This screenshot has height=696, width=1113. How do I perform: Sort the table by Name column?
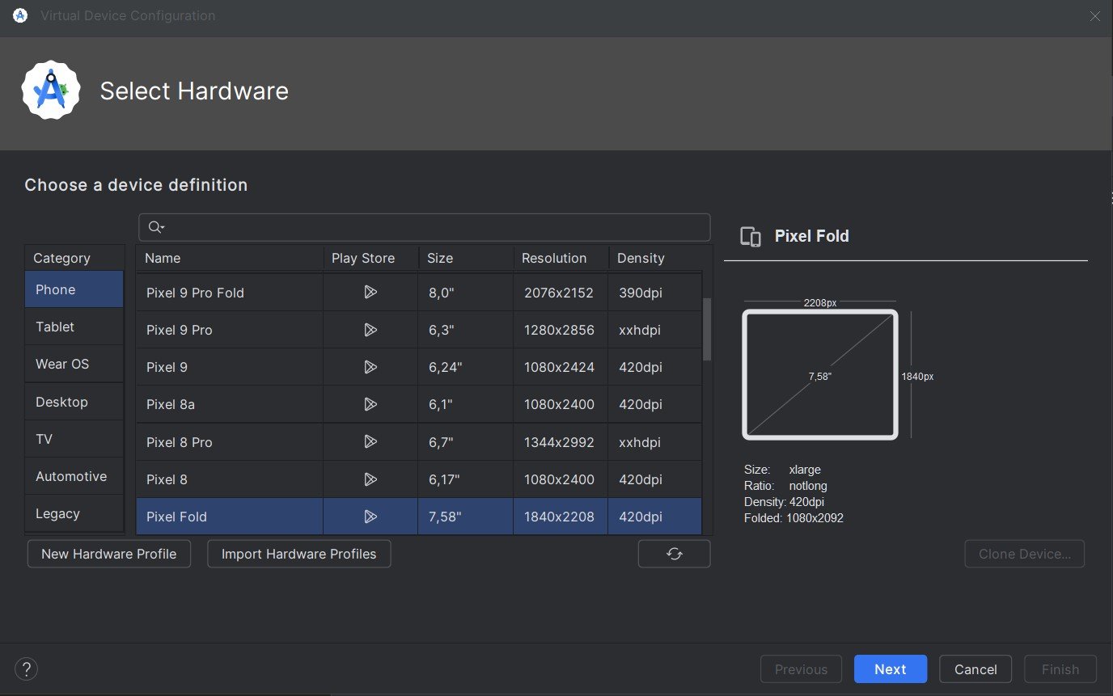pos(230,258)
